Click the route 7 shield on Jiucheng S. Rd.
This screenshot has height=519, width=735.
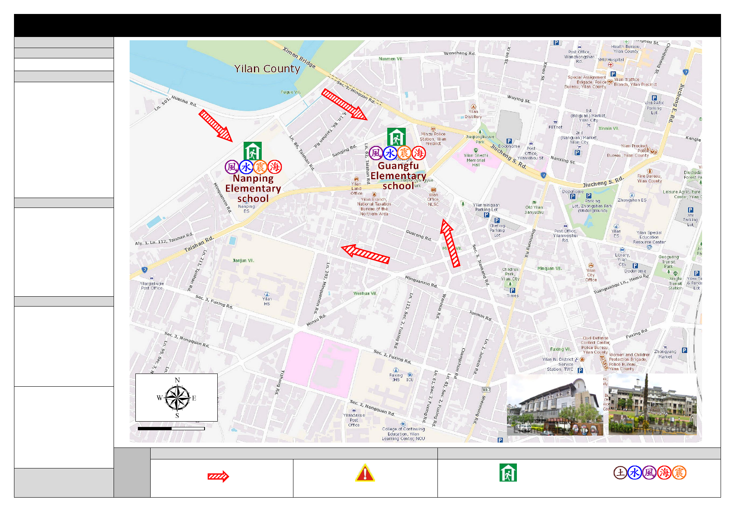click(x=543, y=175)
